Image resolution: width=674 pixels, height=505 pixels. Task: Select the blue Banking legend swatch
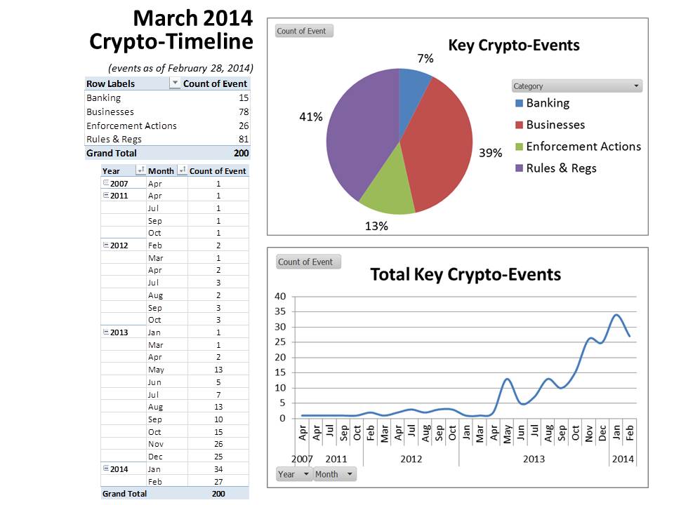pyautogui.click(x=519, y=103)
